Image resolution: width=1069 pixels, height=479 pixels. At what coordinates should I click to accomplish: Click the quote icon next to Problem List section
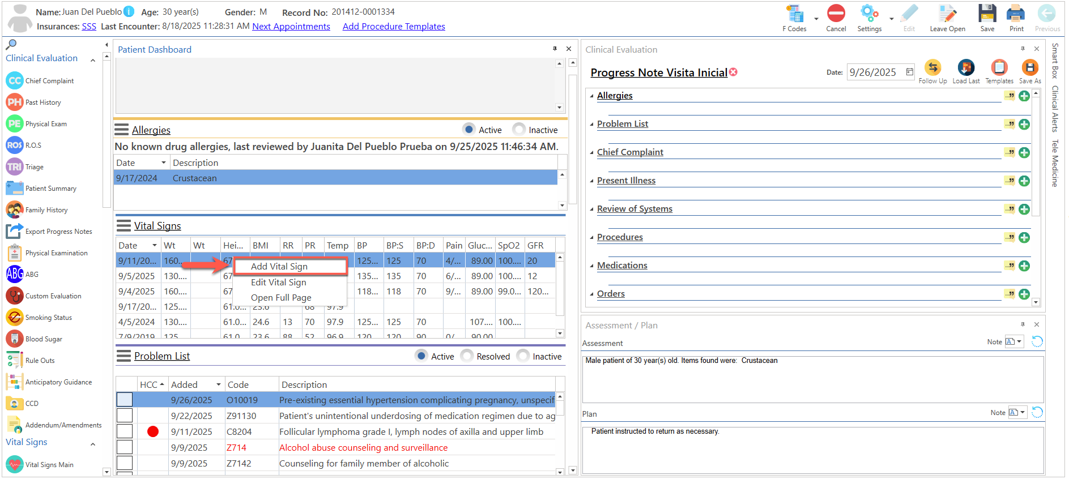coord(1010,124)
